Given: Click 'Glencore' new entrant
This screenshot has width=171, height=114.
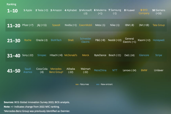Looking at the screenshot, I should click(144, 55).
